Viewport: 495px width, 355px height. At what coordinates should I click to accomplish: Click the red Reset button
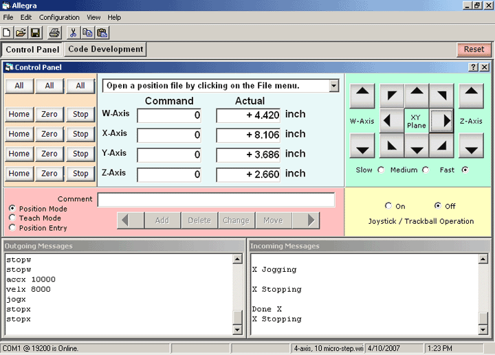click(474, 49)
